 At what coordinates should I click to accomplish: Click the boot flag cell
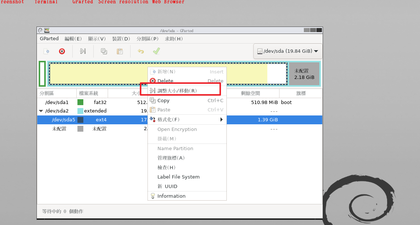pos(287,102)
